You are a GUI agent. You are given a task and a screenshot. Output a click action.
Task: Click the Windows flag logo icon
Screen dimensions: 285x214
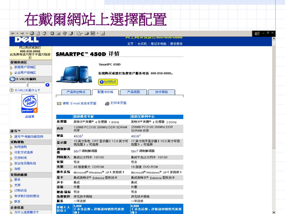(257, 34)
